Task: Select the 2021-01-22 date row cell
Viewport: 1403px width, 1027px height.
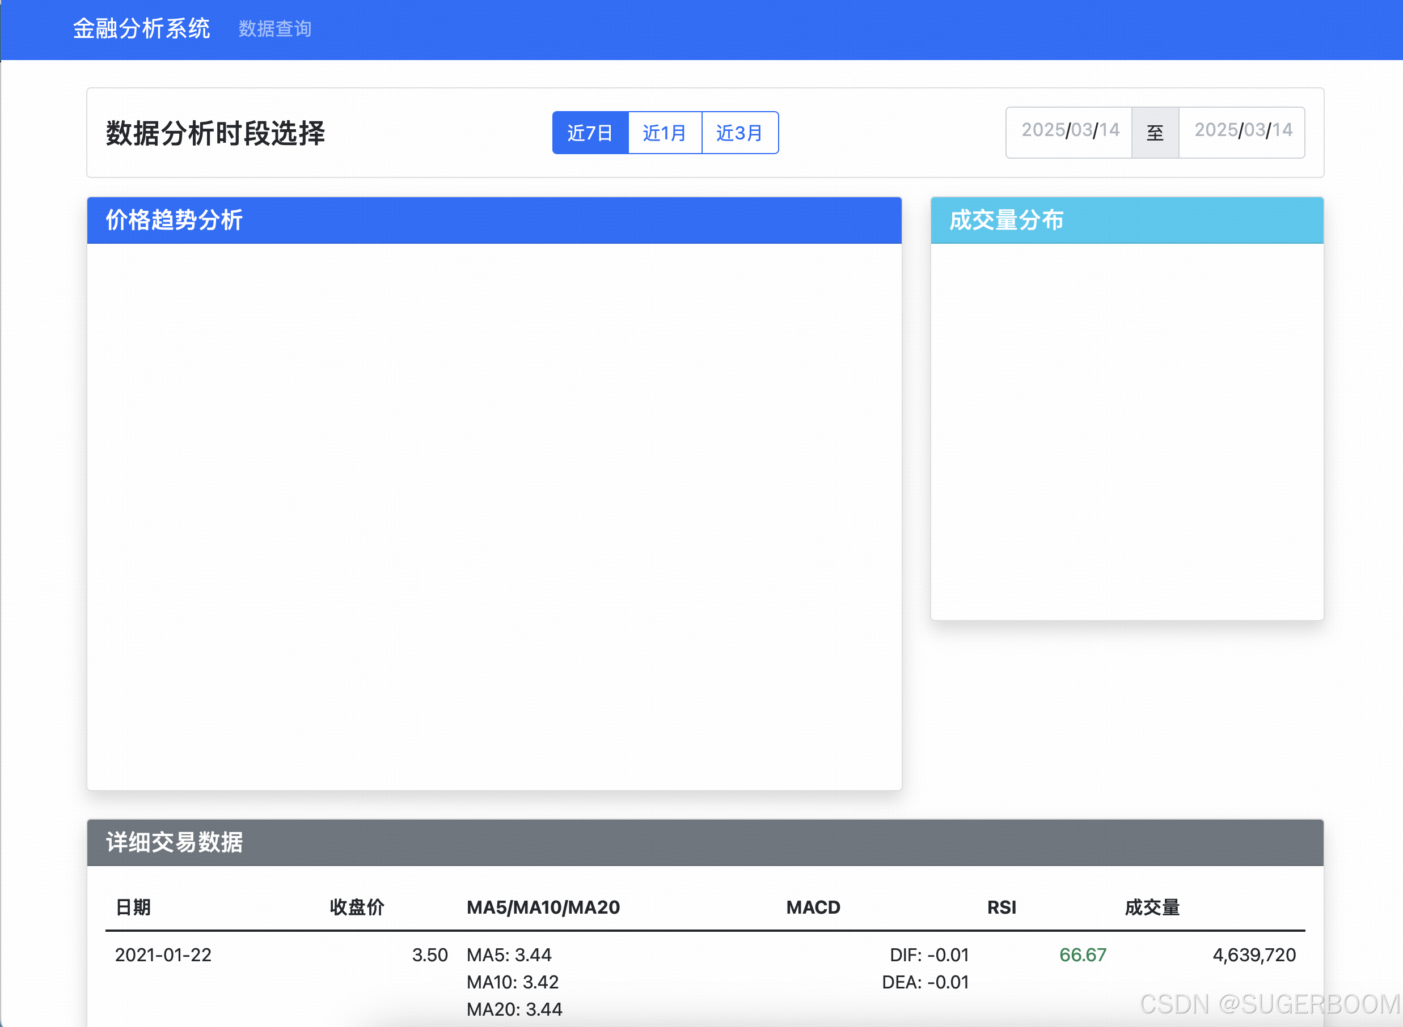Action: pyautogui.click(x=163, y=955)
